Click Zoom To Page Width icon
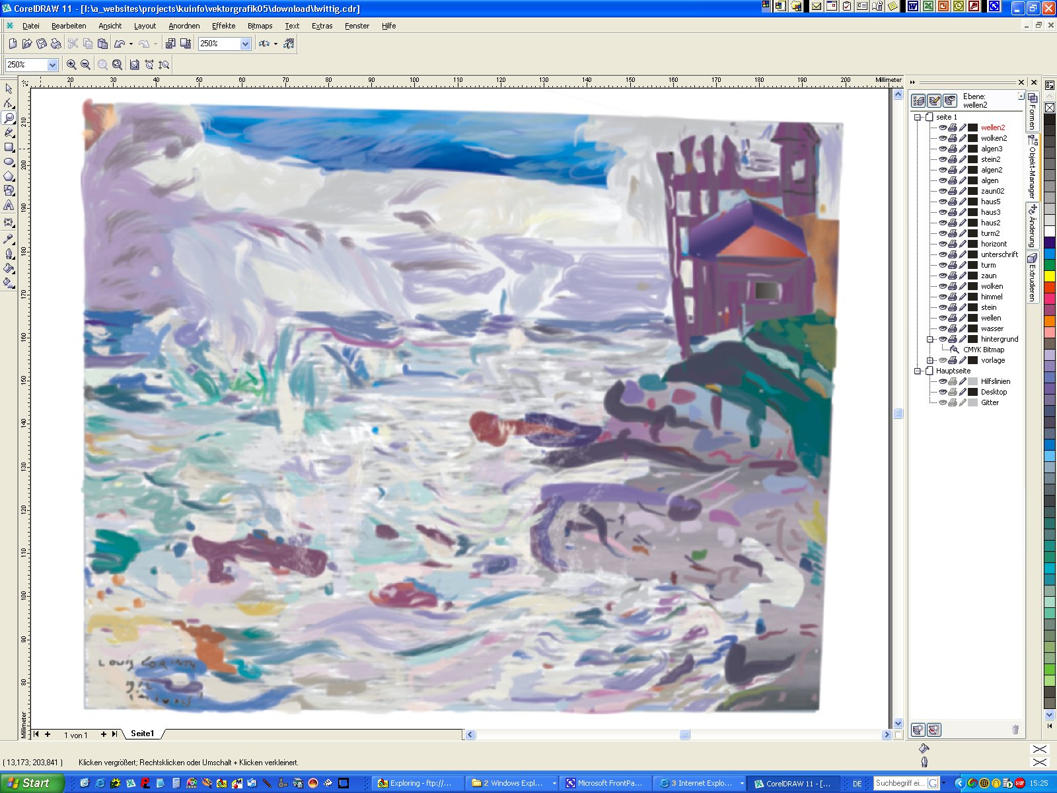This screenshot has width=1057, height=793. click(x=149, y=65)
